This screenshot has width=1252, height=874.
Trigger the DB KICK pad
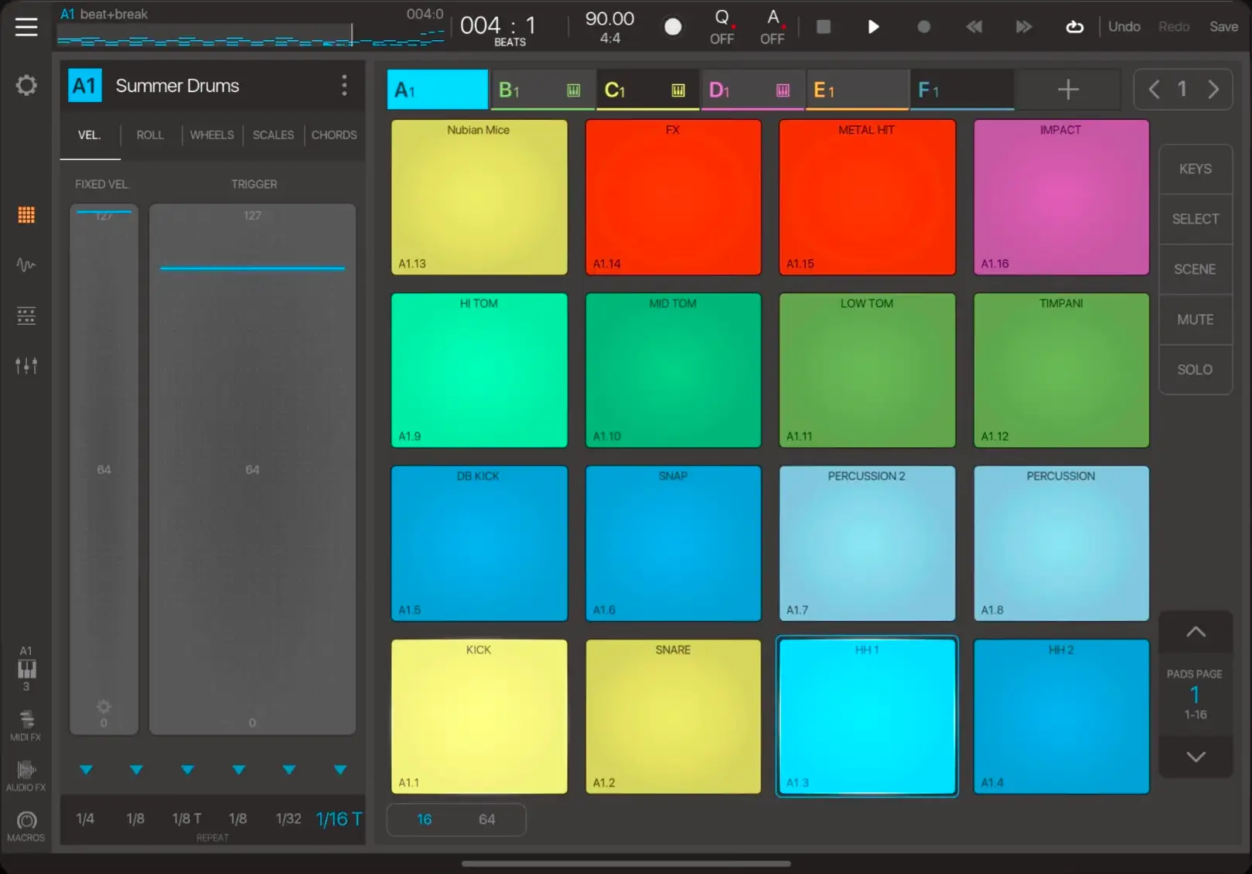pos(479,543)
